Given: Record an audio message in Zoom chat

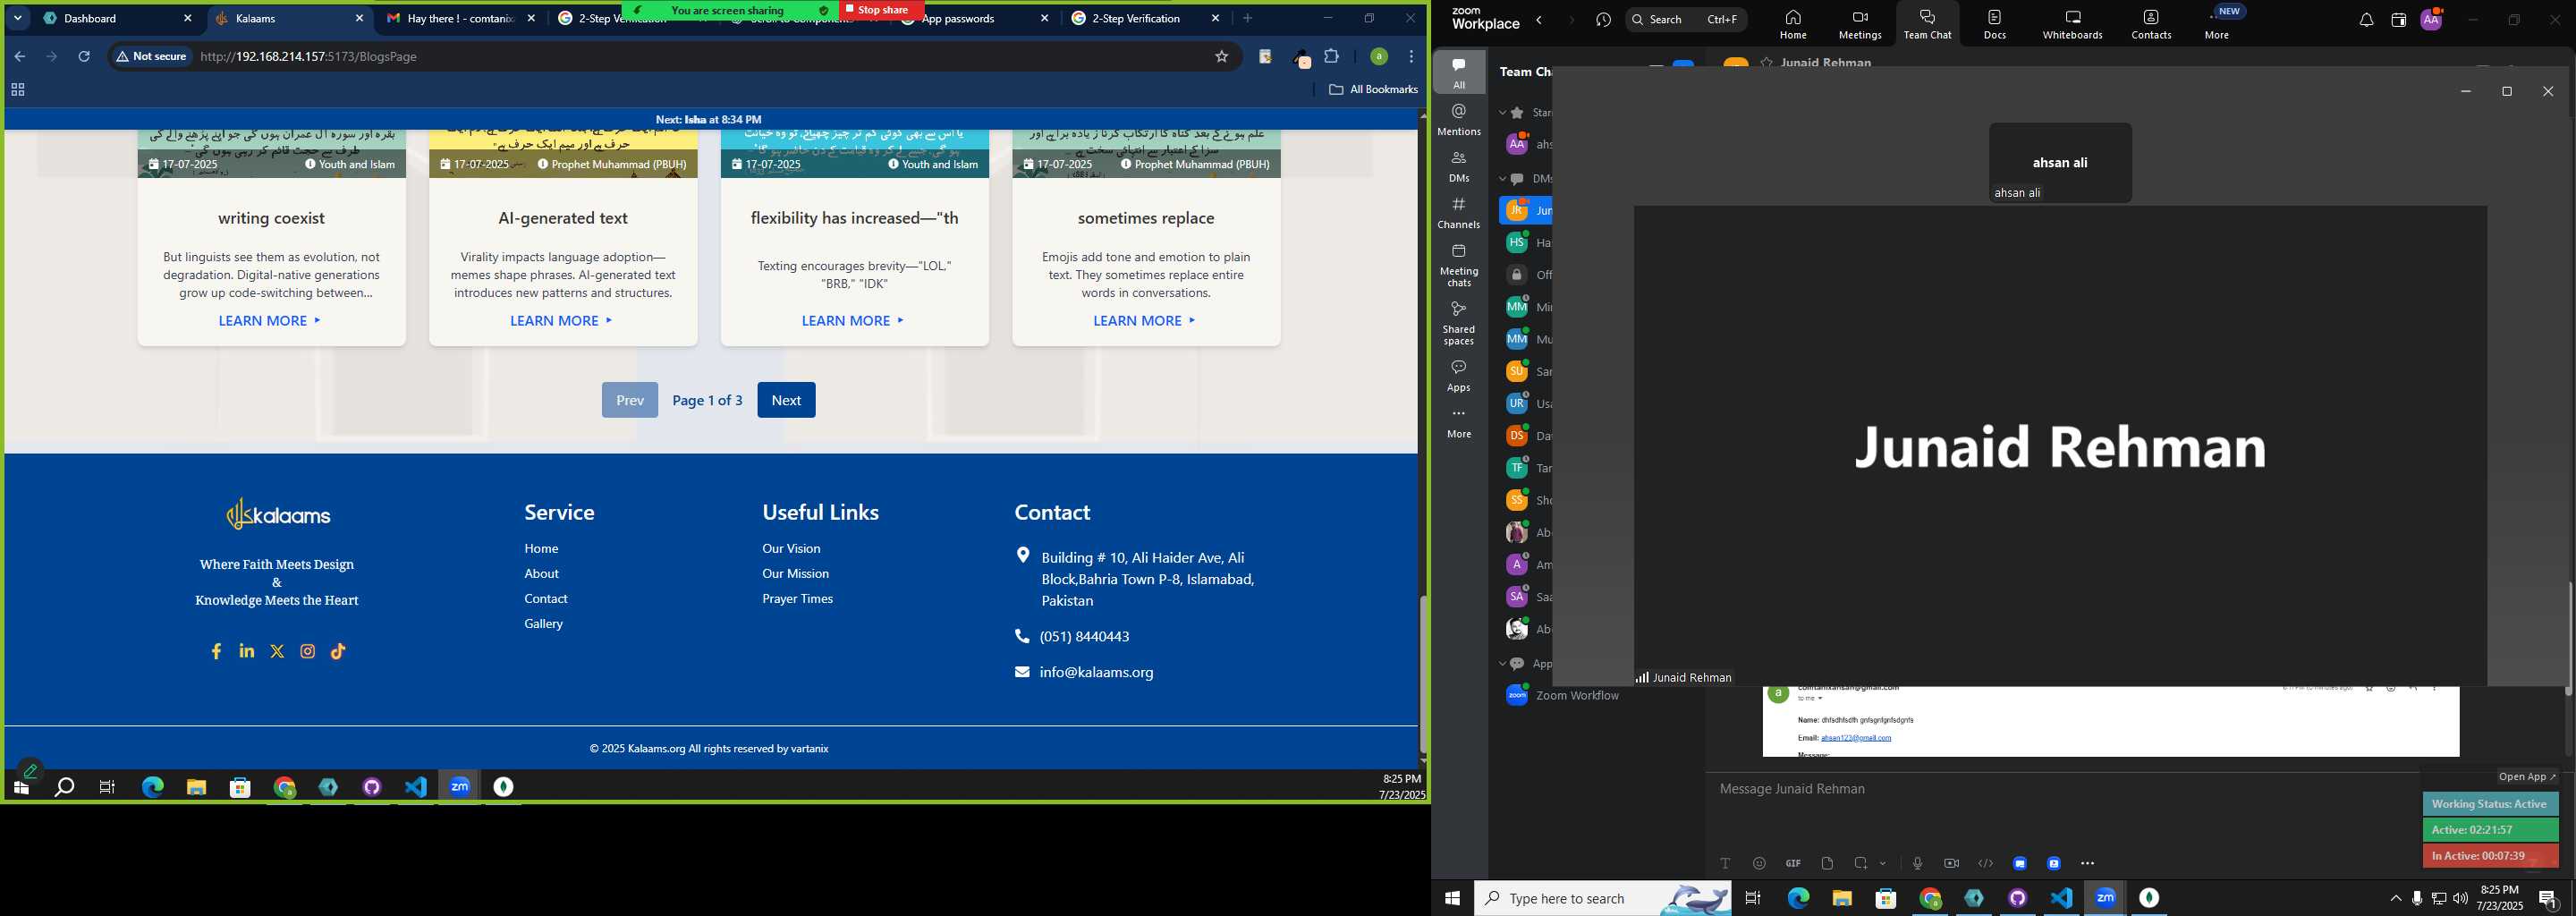Looking at the screenshot, I should pos(1917,863).
